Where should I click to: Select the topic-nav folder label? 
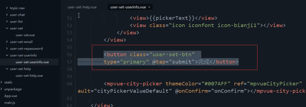pyautogui.click(x=17, y=8)
